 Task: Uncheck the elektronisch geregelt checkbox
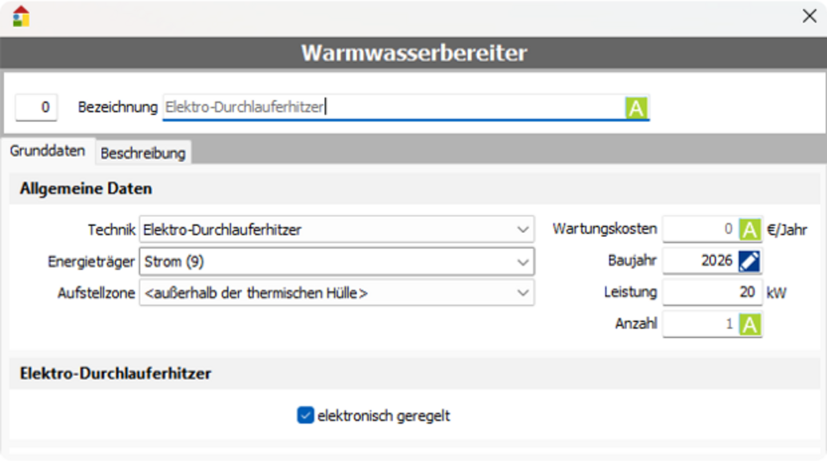(305, 416)
